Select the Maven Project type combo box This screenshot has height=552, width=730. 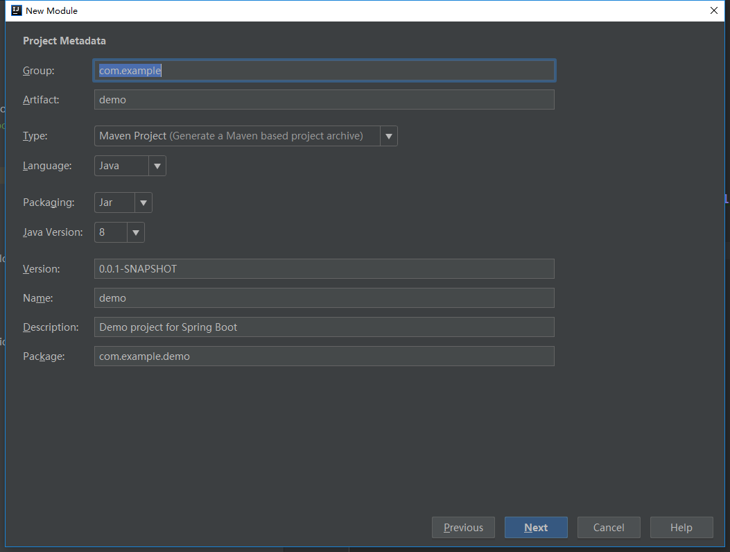tap(237, 136)
